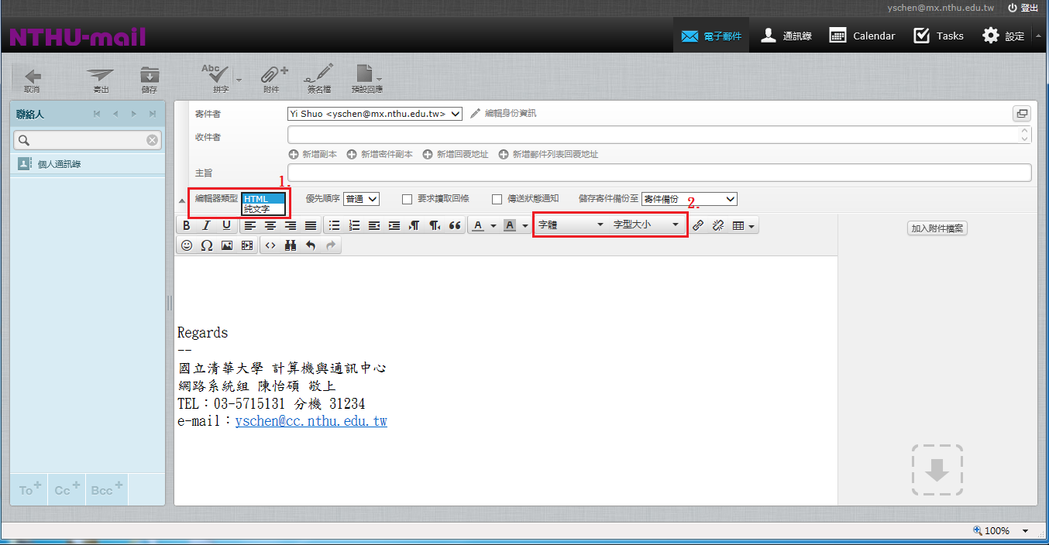Image resolution: width=1049 pixels, height=545 pixels.
Task: Click into the 主旨 subject input field
Action: (659, 173)
